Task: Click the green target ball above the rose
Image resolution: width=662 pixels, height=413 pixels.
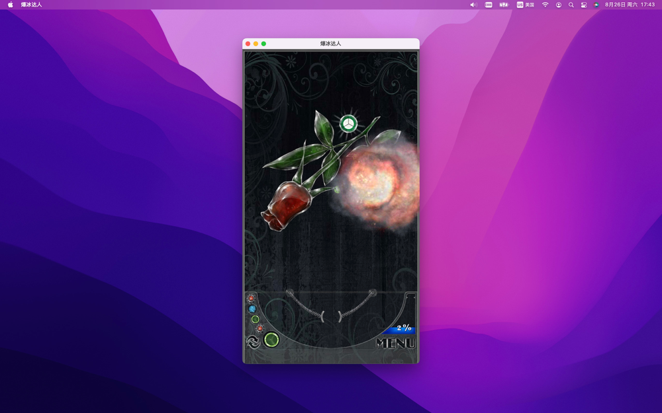Action: (x=348, y=124)
